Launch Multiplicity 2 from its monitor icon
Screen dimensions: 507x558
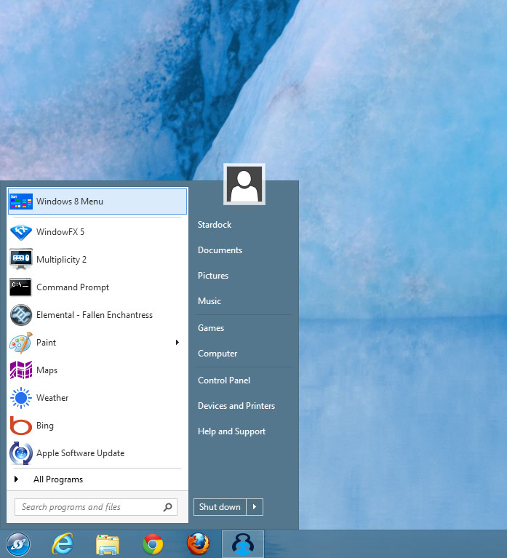21,260
